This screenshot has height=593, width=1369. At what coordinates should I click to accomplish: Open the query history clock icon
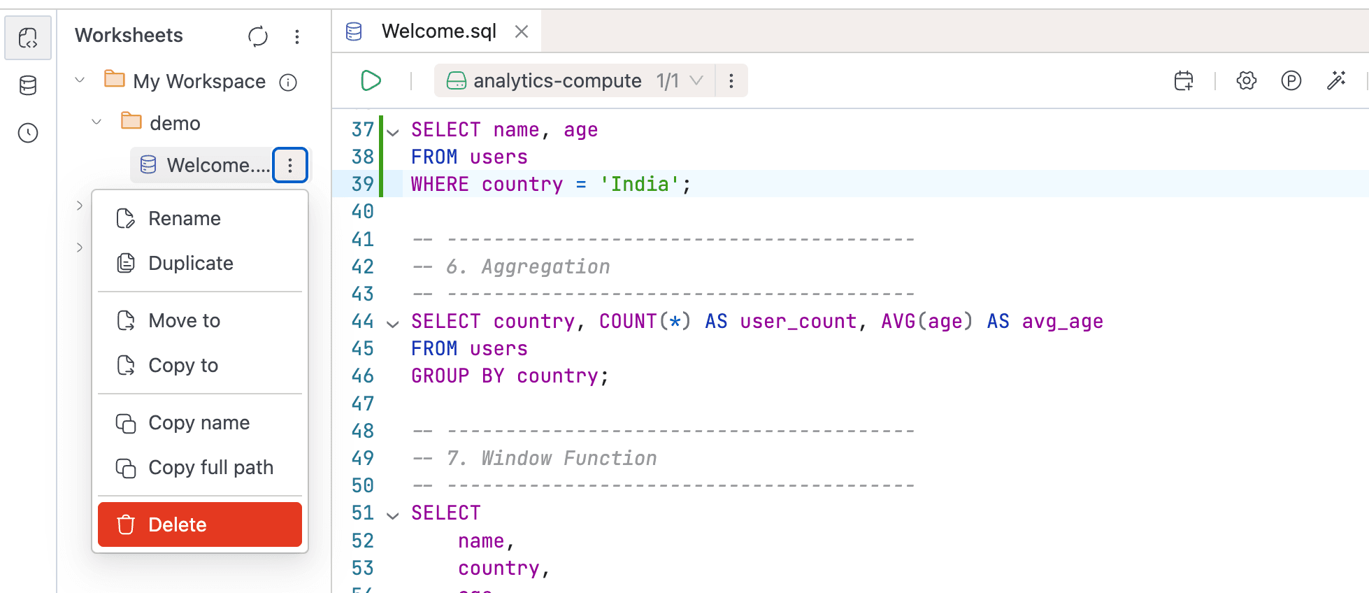(x=28, y=133)
